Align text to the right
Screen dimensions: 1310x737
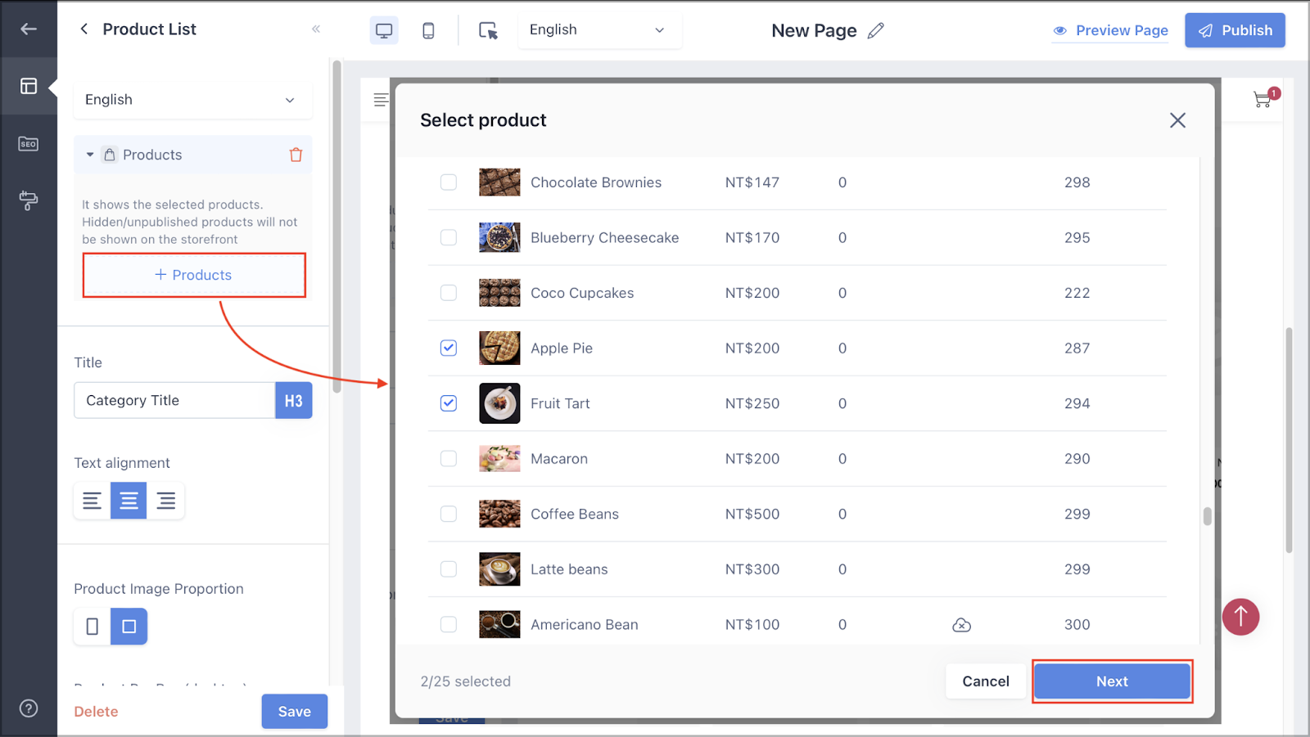click(165, 501)
